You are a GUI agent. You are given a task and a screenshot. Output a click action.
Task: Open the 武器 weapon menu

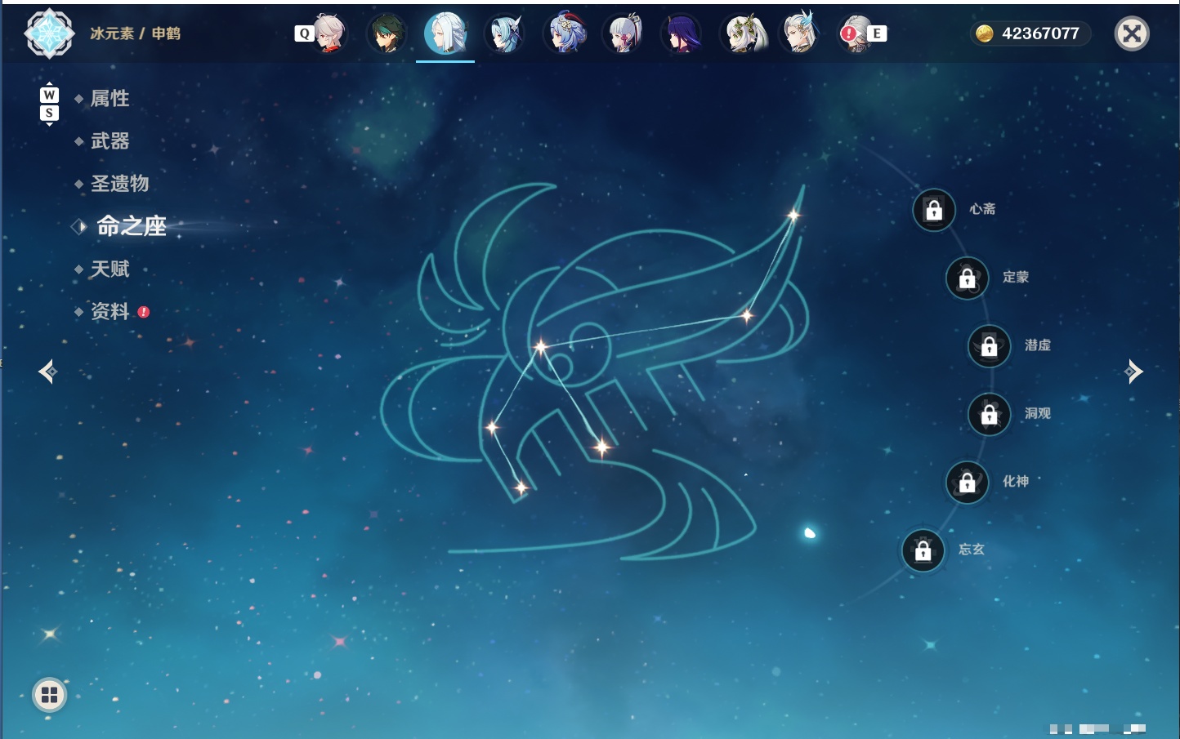[110, 141]
